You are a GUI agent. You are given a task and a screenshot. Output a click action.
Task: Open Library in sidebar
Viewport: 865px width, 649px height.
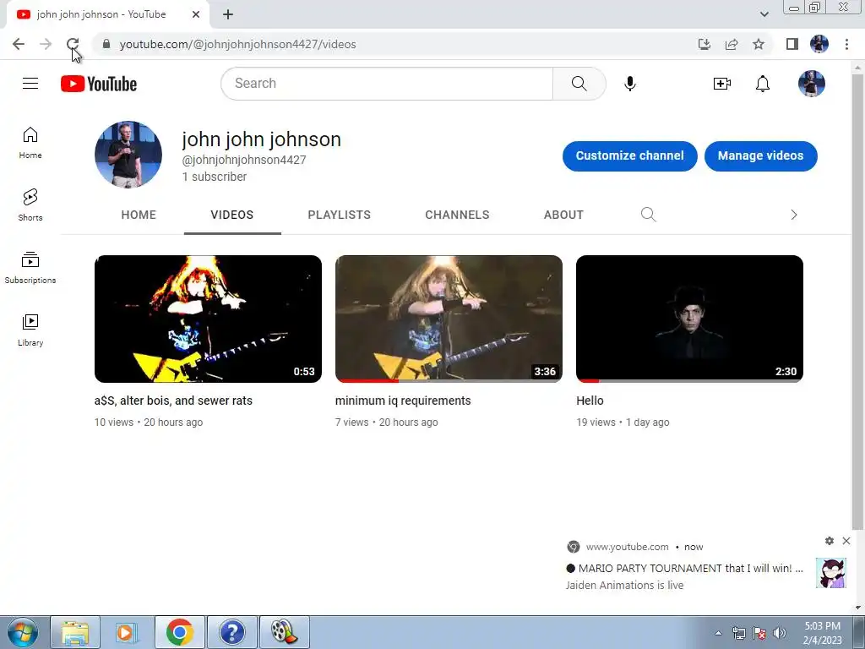[x=30, y=330]
